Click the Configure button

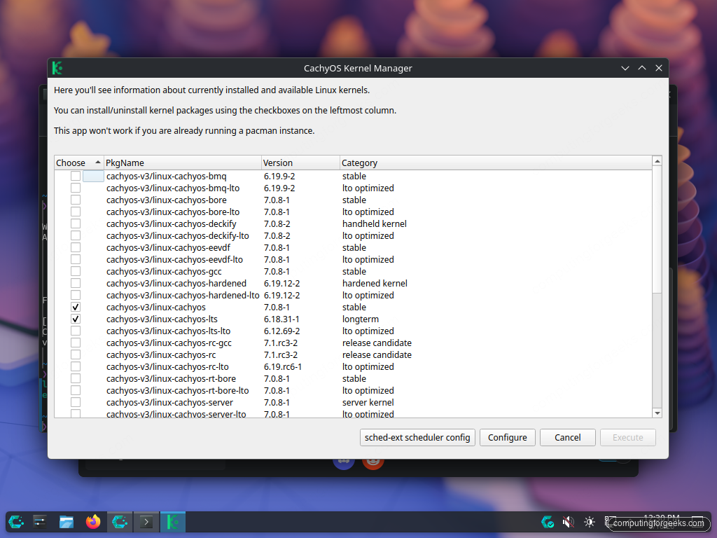coord(507,437)
